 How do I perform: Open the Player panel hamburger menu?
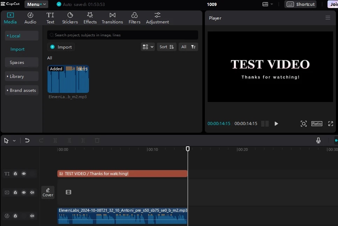(x=328, y=18)
